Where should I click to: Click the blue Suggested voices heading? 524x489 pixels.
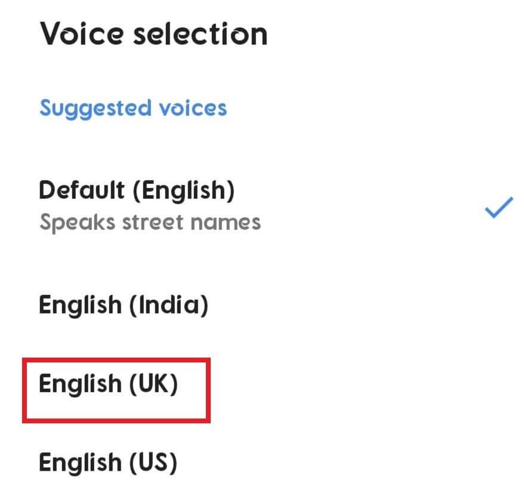point(132,108)
